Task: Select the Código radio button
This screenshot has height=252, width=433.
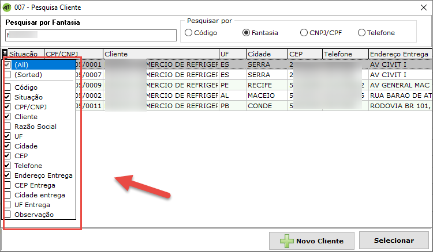Action: coord(188,33)
